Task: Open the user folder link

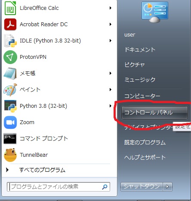Action: (x=129, y=35)
